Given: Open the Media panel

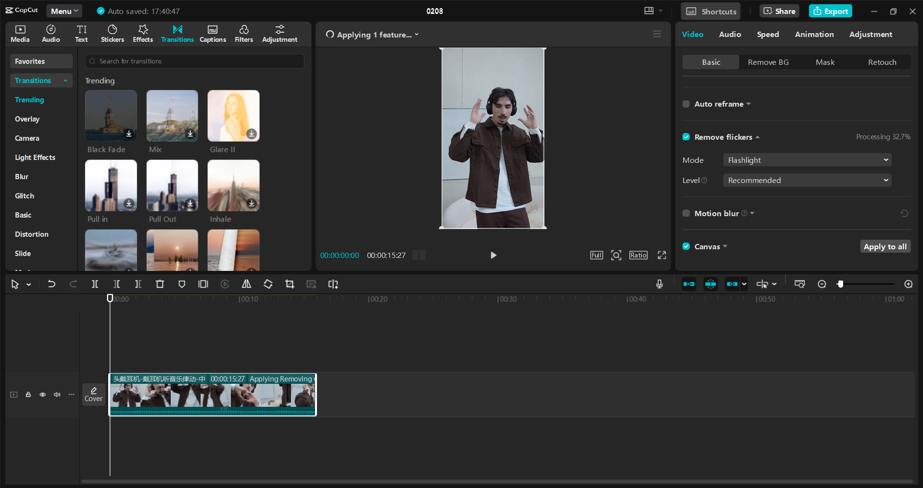Looking at the screenshot, I should click(20, 34).
